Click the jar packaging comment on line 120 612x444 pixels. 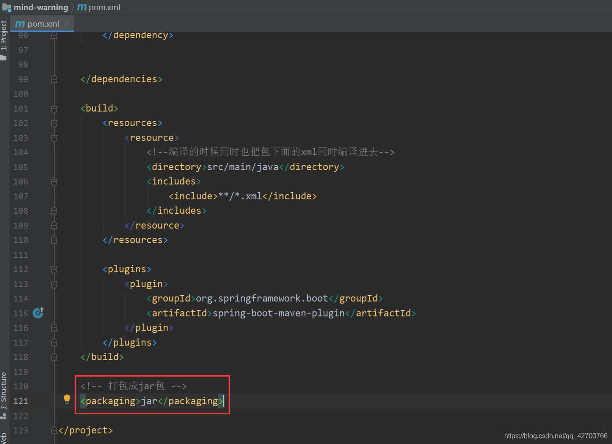coord(134,386)
